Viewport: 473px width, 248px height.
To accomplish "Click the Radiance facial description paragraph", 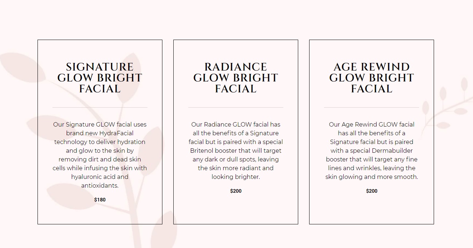I will pos(236,151).
